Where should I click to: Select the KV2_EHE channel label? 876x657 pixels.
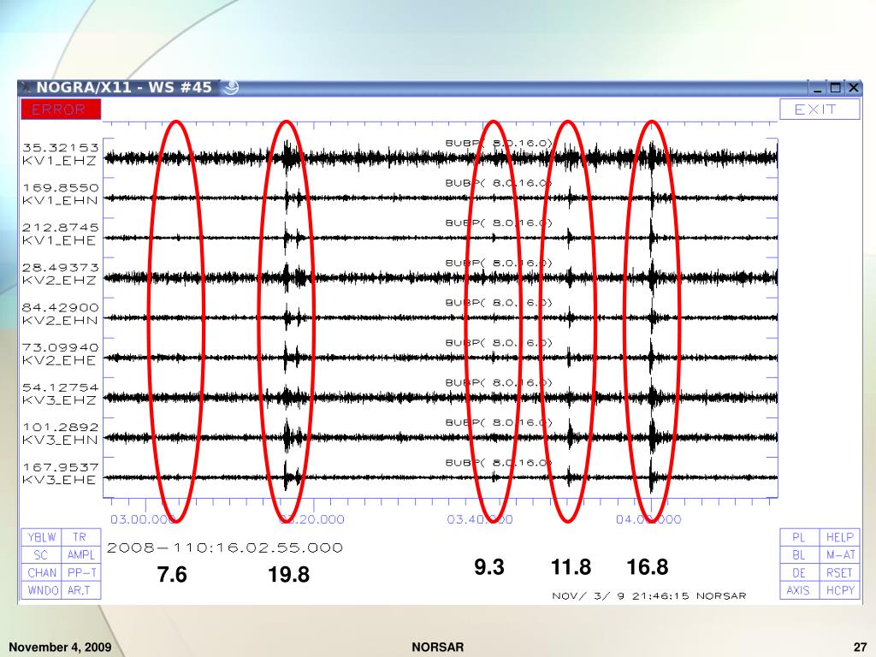59,360
